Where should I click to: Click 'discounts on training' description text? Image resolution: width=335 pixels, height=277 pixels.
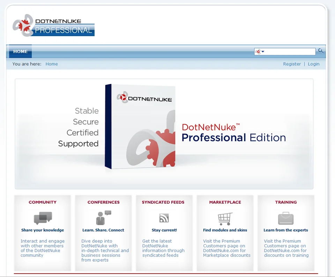(286, 248)
